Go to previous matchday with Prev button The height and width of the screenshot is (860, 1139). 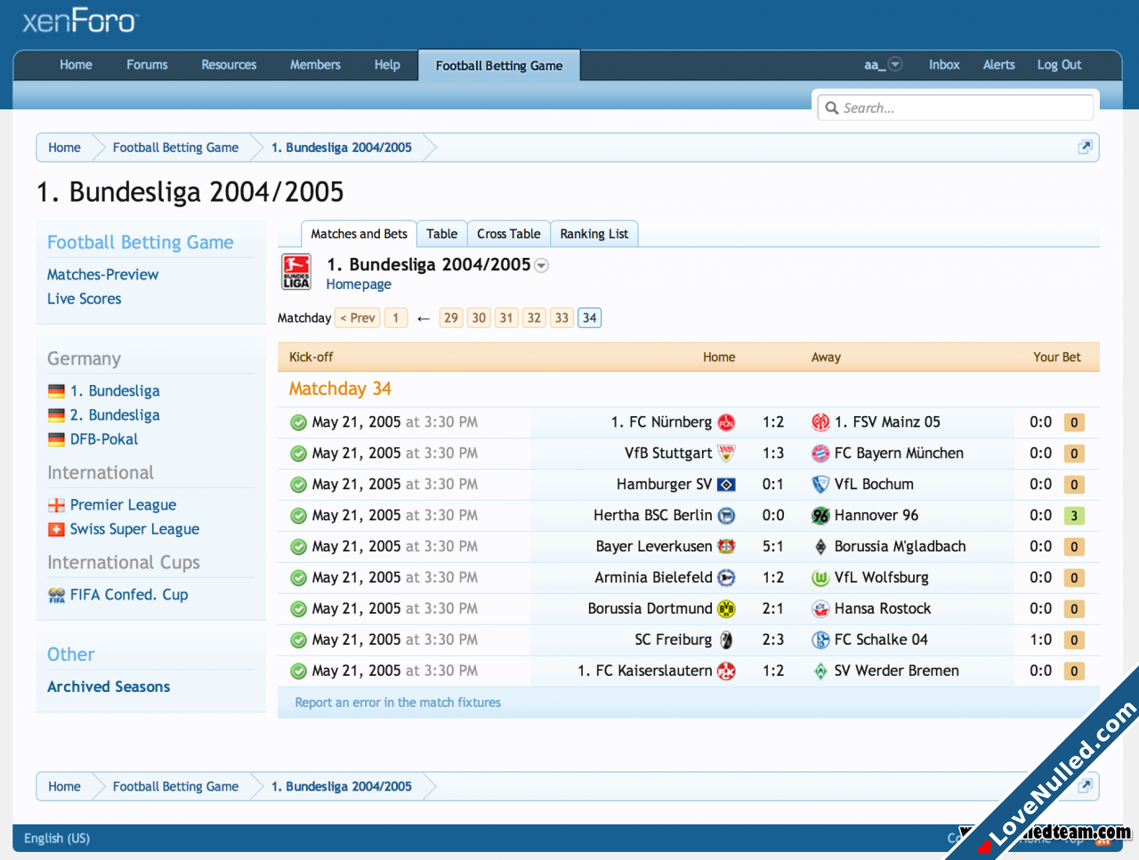tap(358, 318)
